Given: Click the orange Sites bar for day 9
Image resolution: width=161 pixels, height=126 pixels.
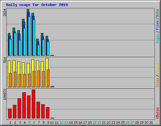Looking at the screenshot, I should (x=48, y=78).
